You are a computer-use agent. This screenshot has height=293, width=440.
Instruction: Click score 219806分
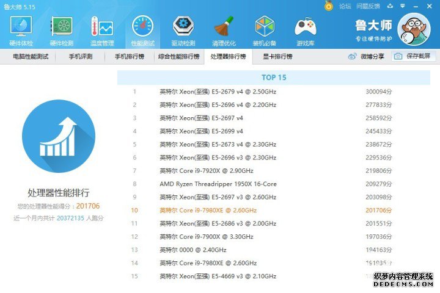[x=378, y=171]
